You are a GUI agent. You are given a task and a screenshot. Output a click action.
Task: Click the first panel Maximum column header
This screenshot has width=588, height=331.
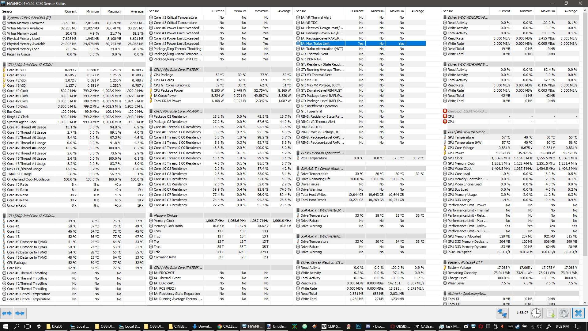click(x=111, y=11)
